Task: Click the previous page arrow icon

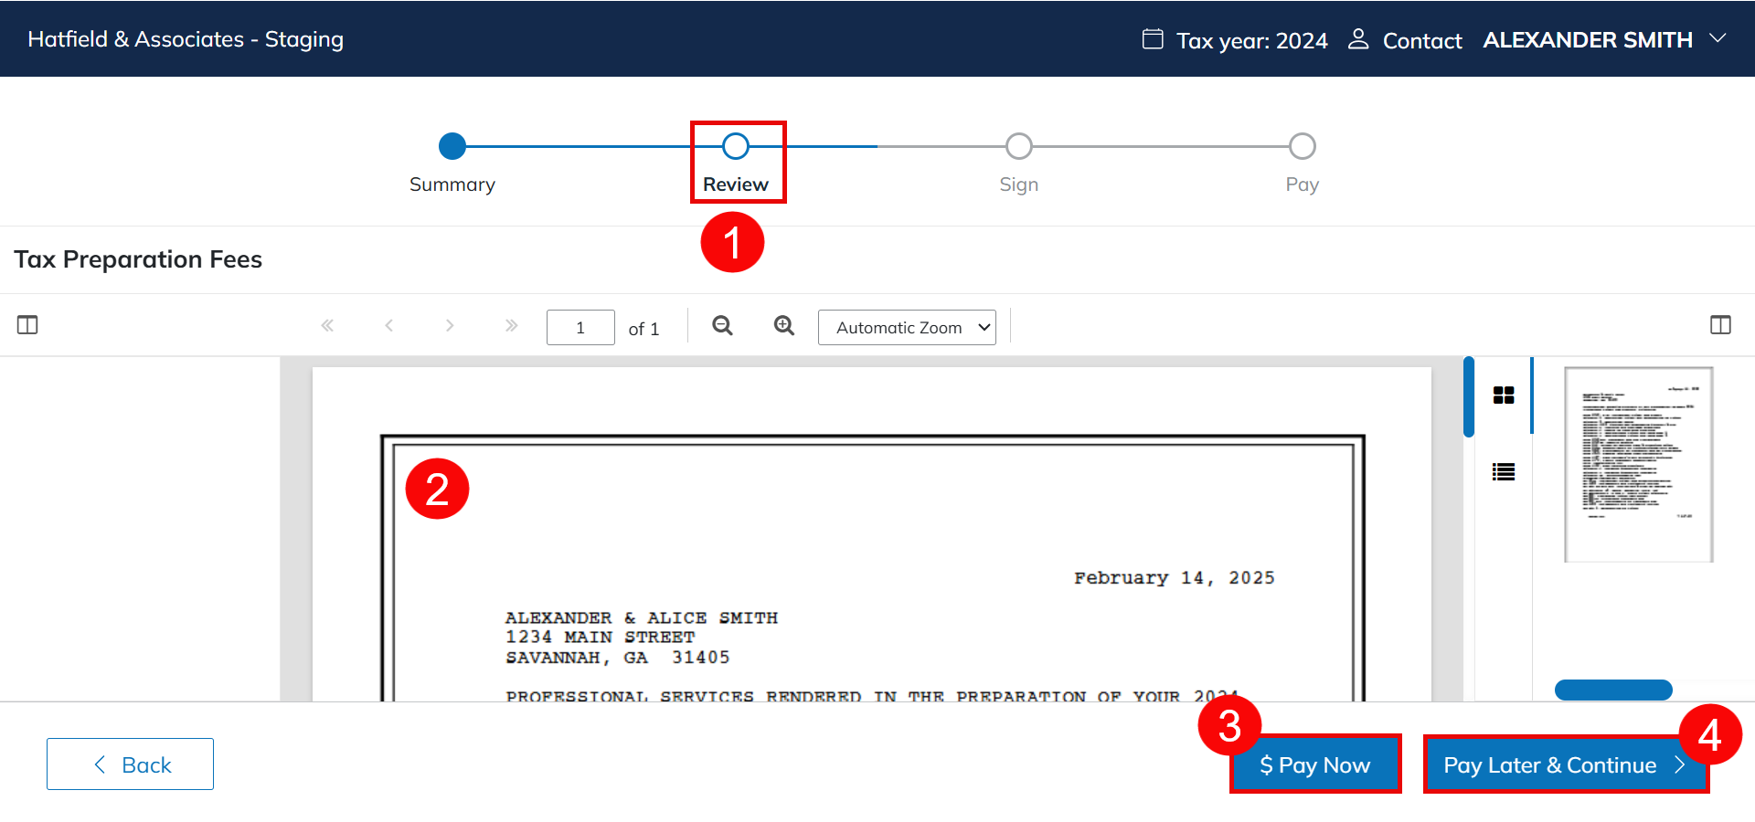Action: coord(389,325)
